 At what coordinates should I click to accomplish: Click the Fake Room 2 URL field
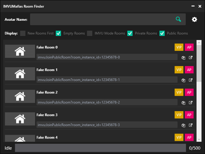(x=107, y=102)
